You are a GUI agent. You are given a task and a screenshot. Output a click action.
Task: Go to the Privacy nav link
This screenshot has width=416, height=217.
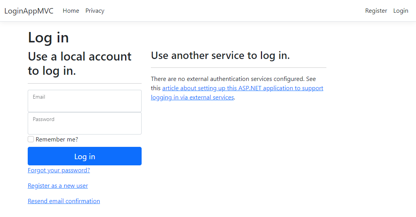click(95, 11)
